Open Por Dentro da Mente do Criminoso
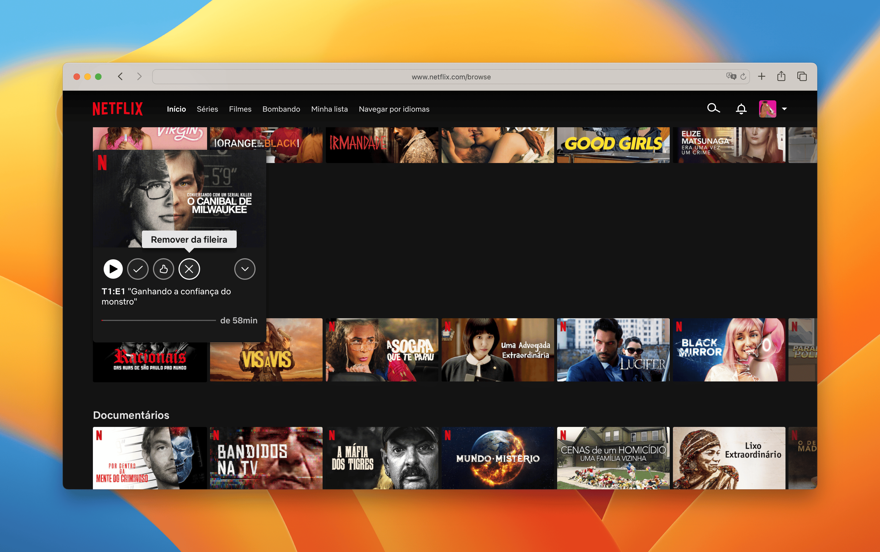This screenshot has height=552, width=880. pos(150,458)
